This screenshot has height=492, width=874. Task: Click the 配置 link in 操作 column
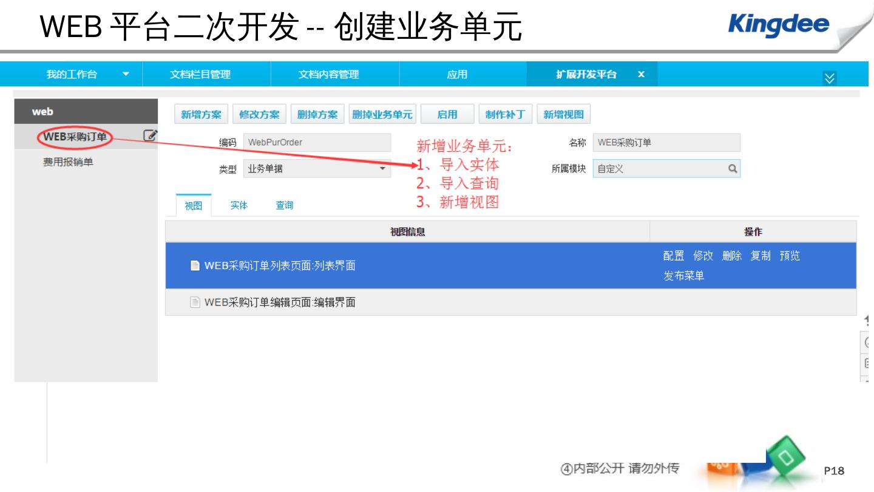[673, 256]
